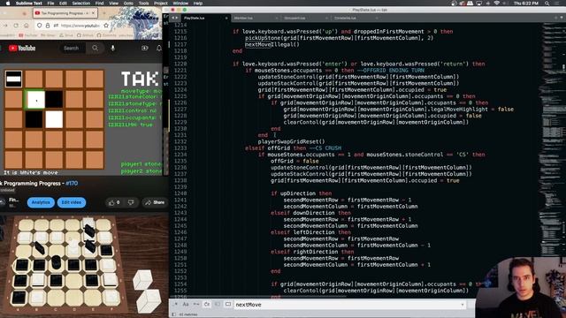
Task: Toggle wrap search option
Action: click(207, 304)
